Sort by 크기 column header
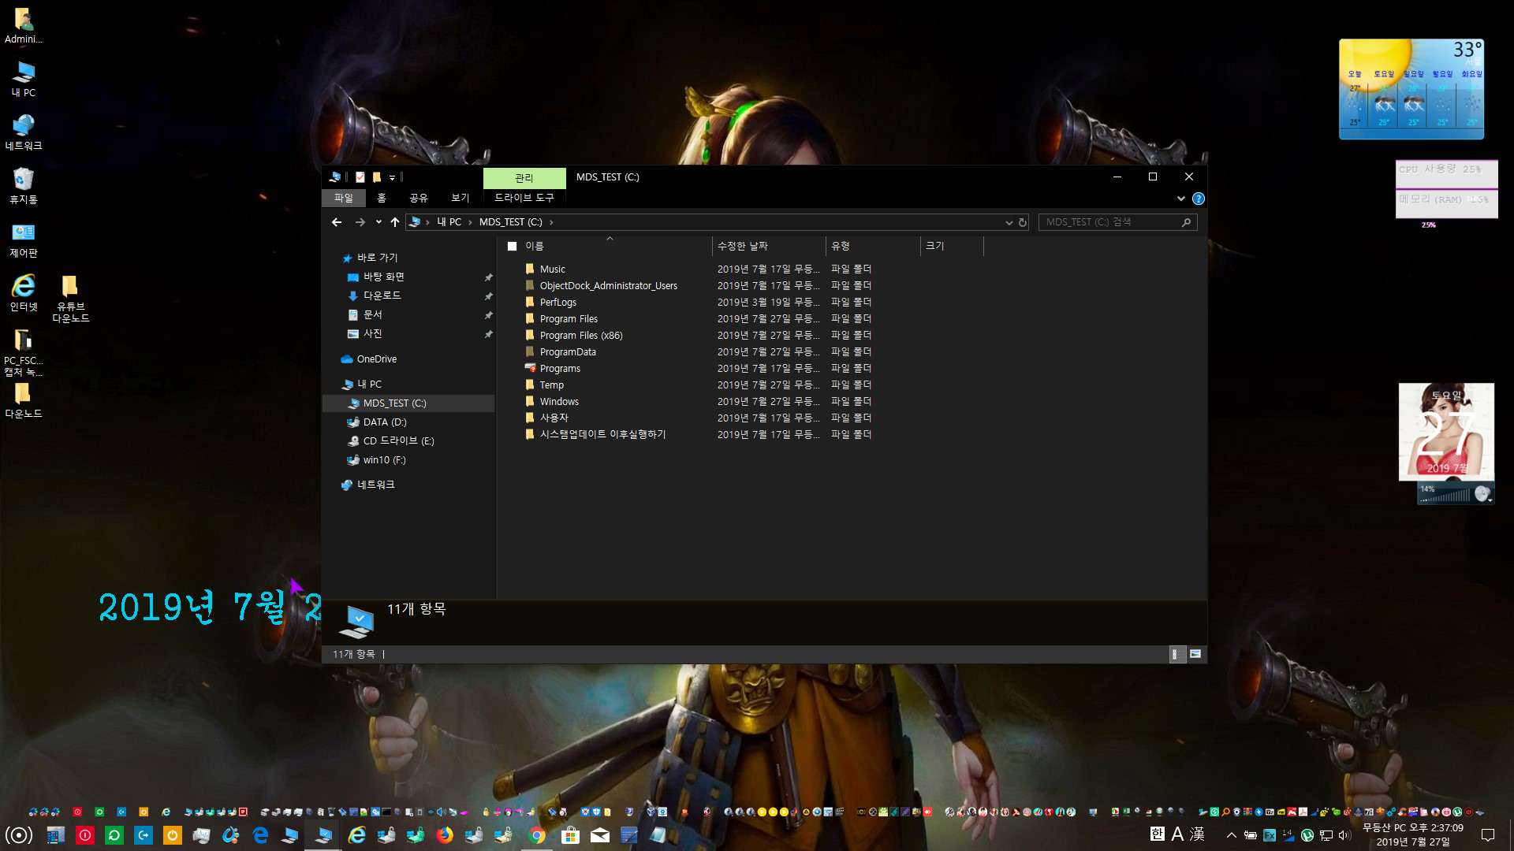 (952, 246)
